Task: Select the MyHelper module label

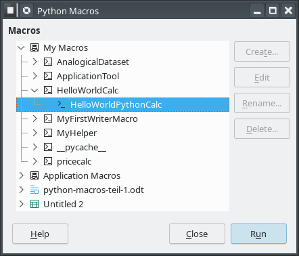Action: coord(76,133)
